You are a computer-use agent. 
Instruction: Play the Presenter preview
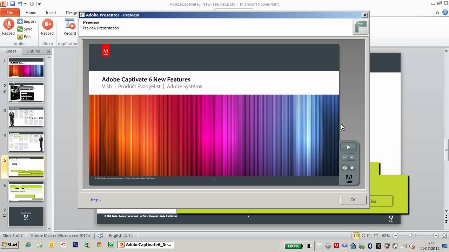point(348,147)
